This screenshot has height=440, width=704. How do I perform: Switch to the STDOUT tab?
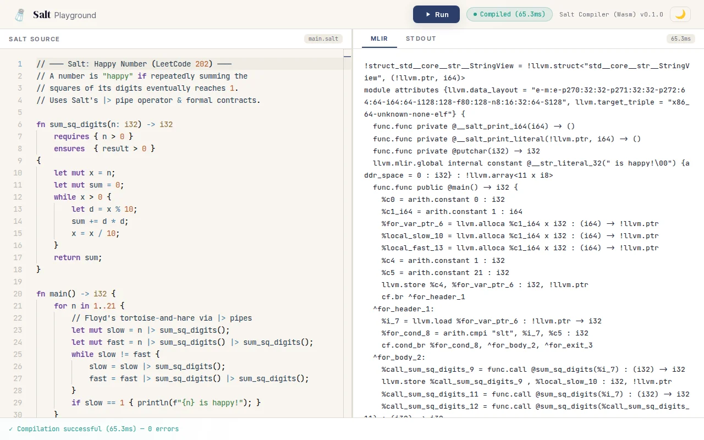click(421, 38)
